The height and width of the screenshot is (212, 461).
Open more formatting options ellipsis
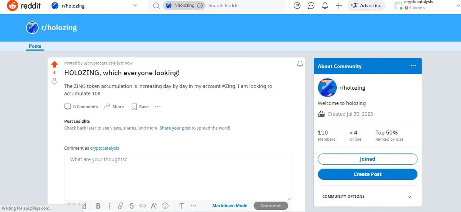pos(193,206)
